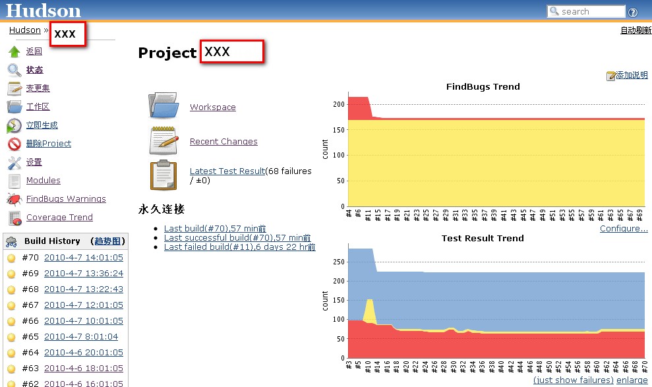This screenshot has height=387, width=652.
Task: Open the Latest Test Result link
Action: [x=227, y=171]
